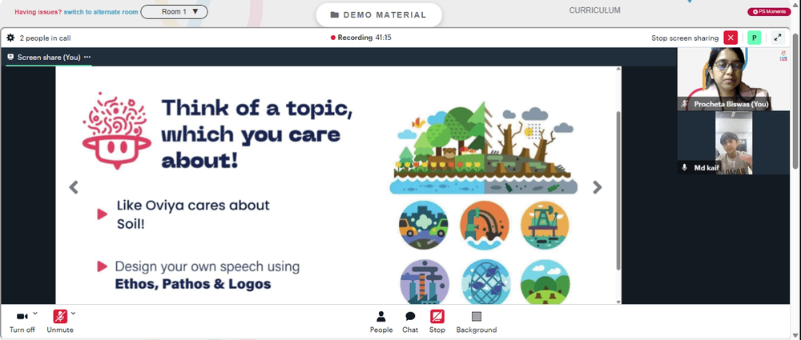801x340 pixels.
Task: Open the CURRICULUM tab
Action: pos(594,10)
